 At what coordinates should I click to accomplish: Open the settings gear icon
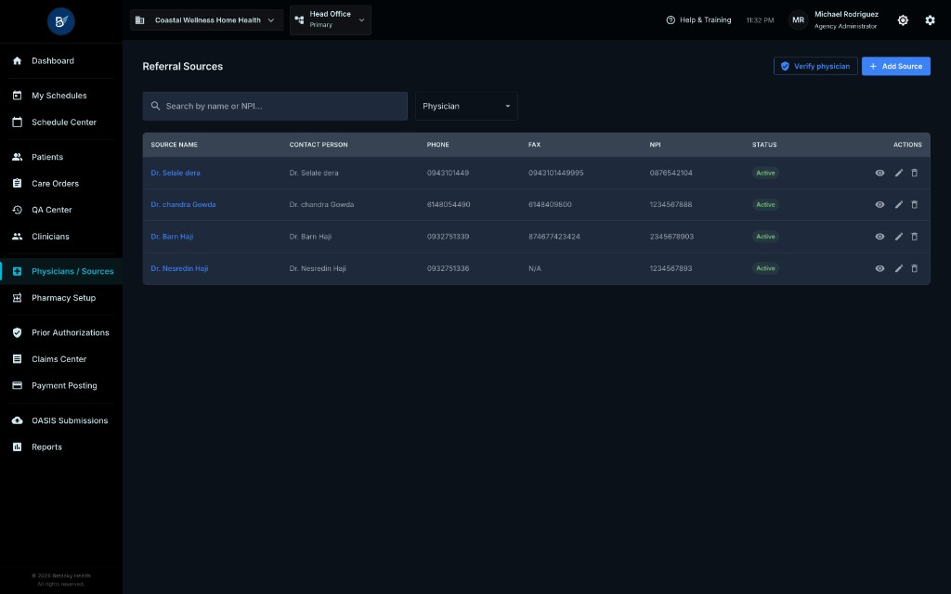coord(930,20)
